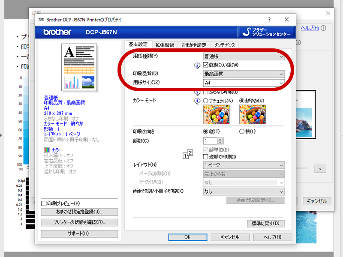This screenshot has width=343, height=257.
Task: Decrease the 部数(C) copies with the down arrow
Action: coord(220,143)
